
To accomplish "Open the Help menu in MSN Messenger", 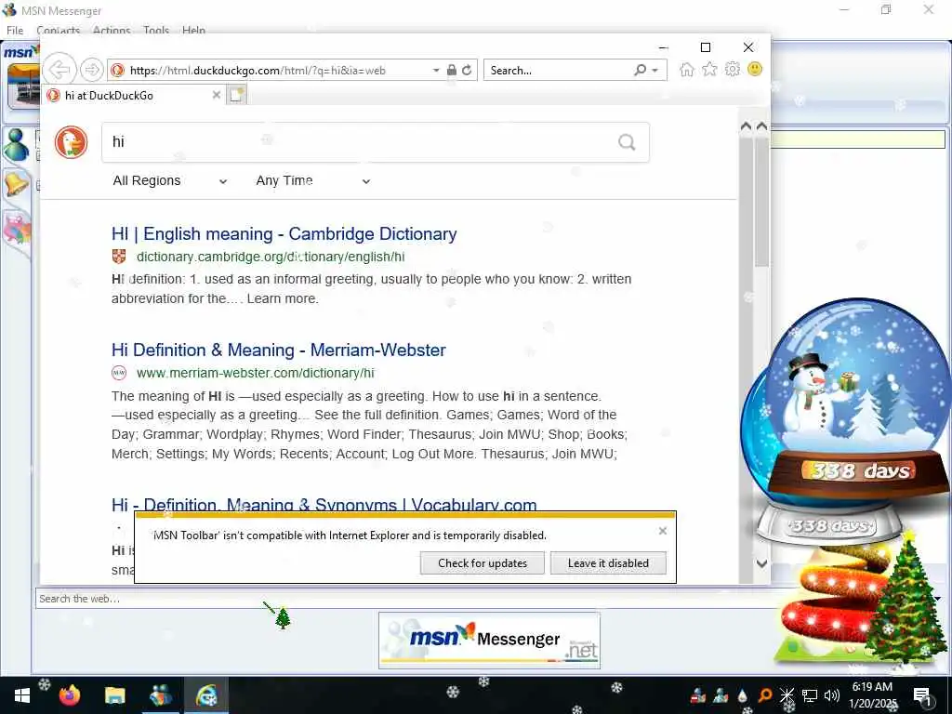I will 193,31.
